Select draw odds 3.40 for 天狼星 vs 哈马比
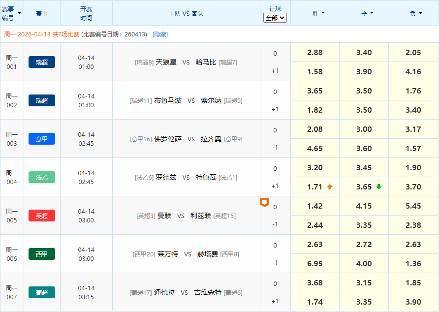The height and width of the screenshot is (312, 439). [364, 52]
